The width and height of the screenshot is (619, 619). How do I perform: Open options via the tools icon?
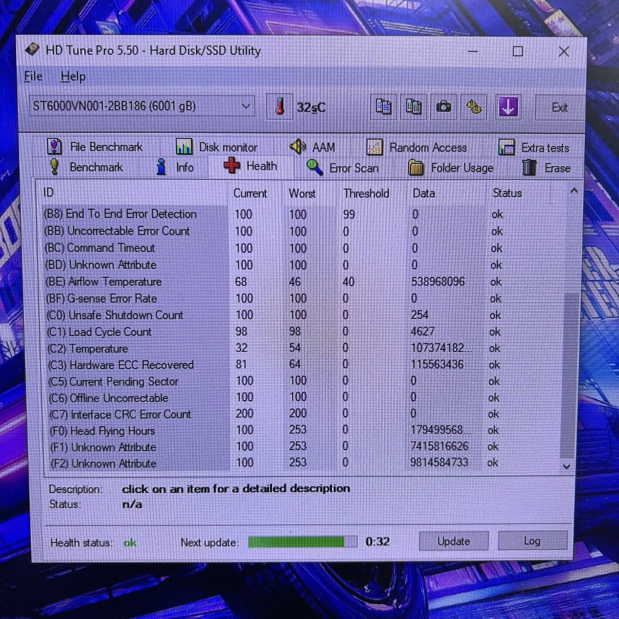pos(474,107)
